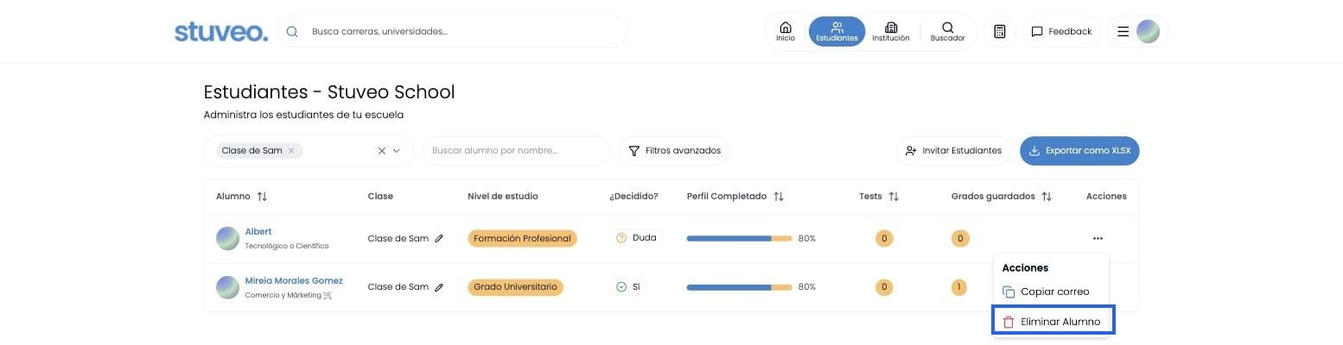Open Albert's three-dot actions menu
1343x345 pixels.
coord(1098,238)
